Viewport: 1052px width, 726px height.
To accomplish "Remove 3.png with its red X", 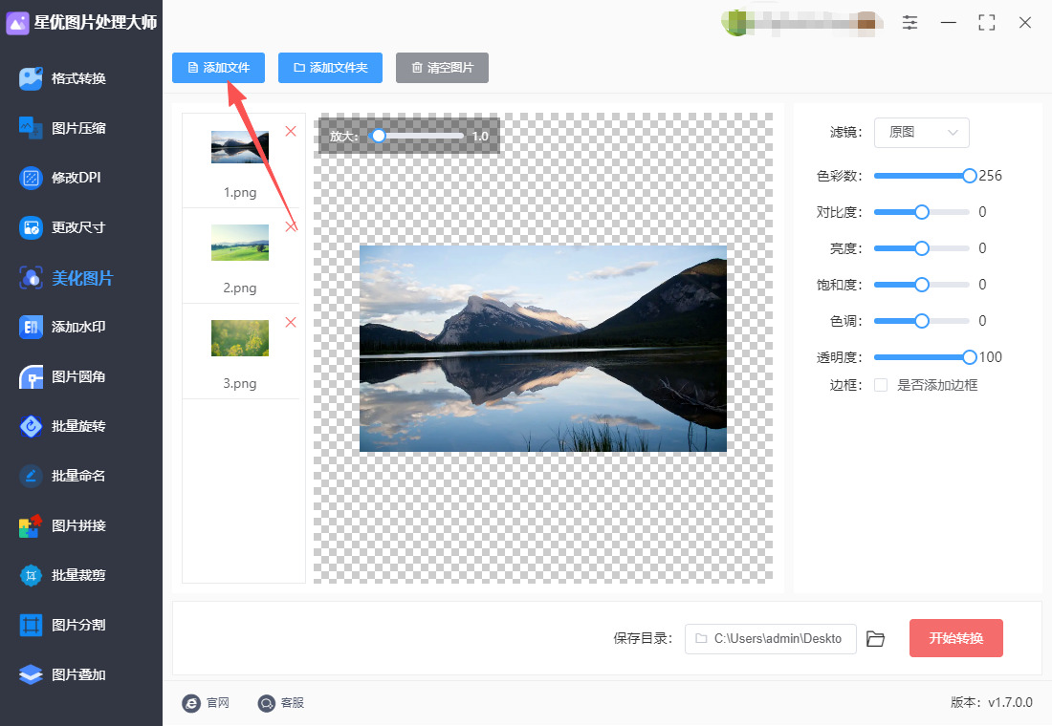I will point(291,323).
